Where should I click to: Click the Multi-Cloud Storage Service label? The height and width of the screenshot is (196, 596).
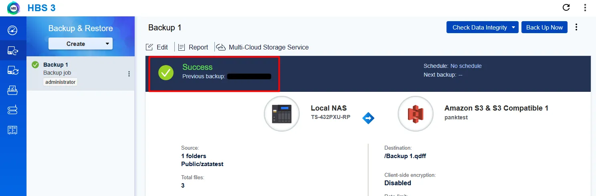[x=269, y=47]
